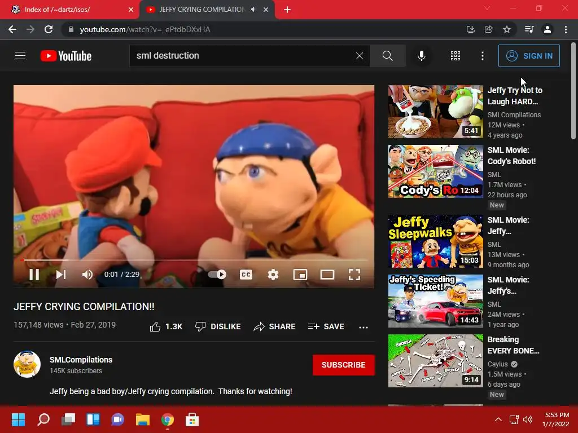Open Windows Start menu
The height and width of the screenshot is (433, 578).
pyautogui.click(x=18, y=419)
